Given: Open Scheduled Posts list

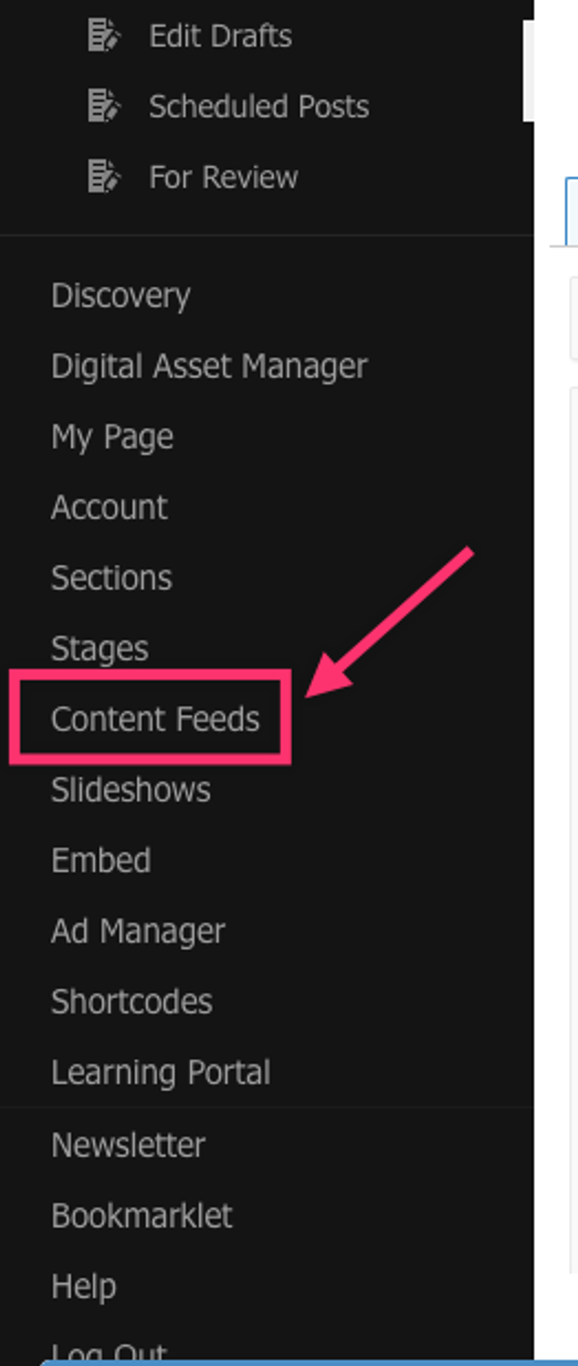Looking at the screenshot, I should 258,107.
